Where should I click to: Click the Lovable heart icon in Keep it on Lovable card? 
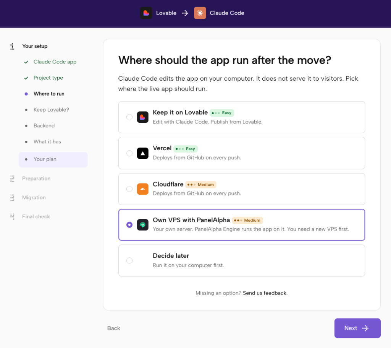coord(143,117)
